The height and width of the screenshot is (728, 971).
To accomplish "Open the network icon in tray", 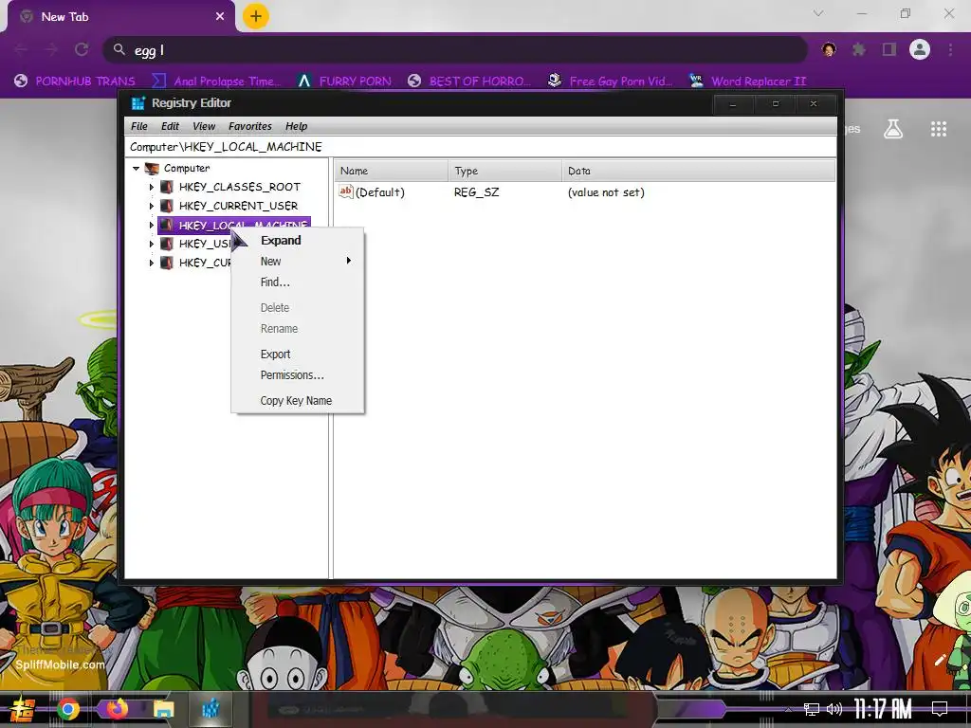I will 811,709.
